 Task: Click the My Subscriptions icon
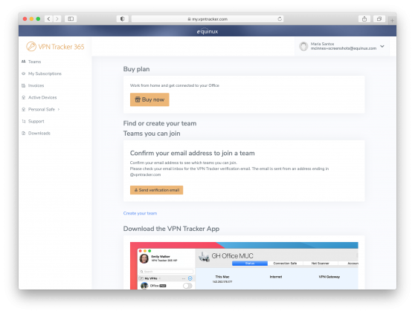[24, 73]
